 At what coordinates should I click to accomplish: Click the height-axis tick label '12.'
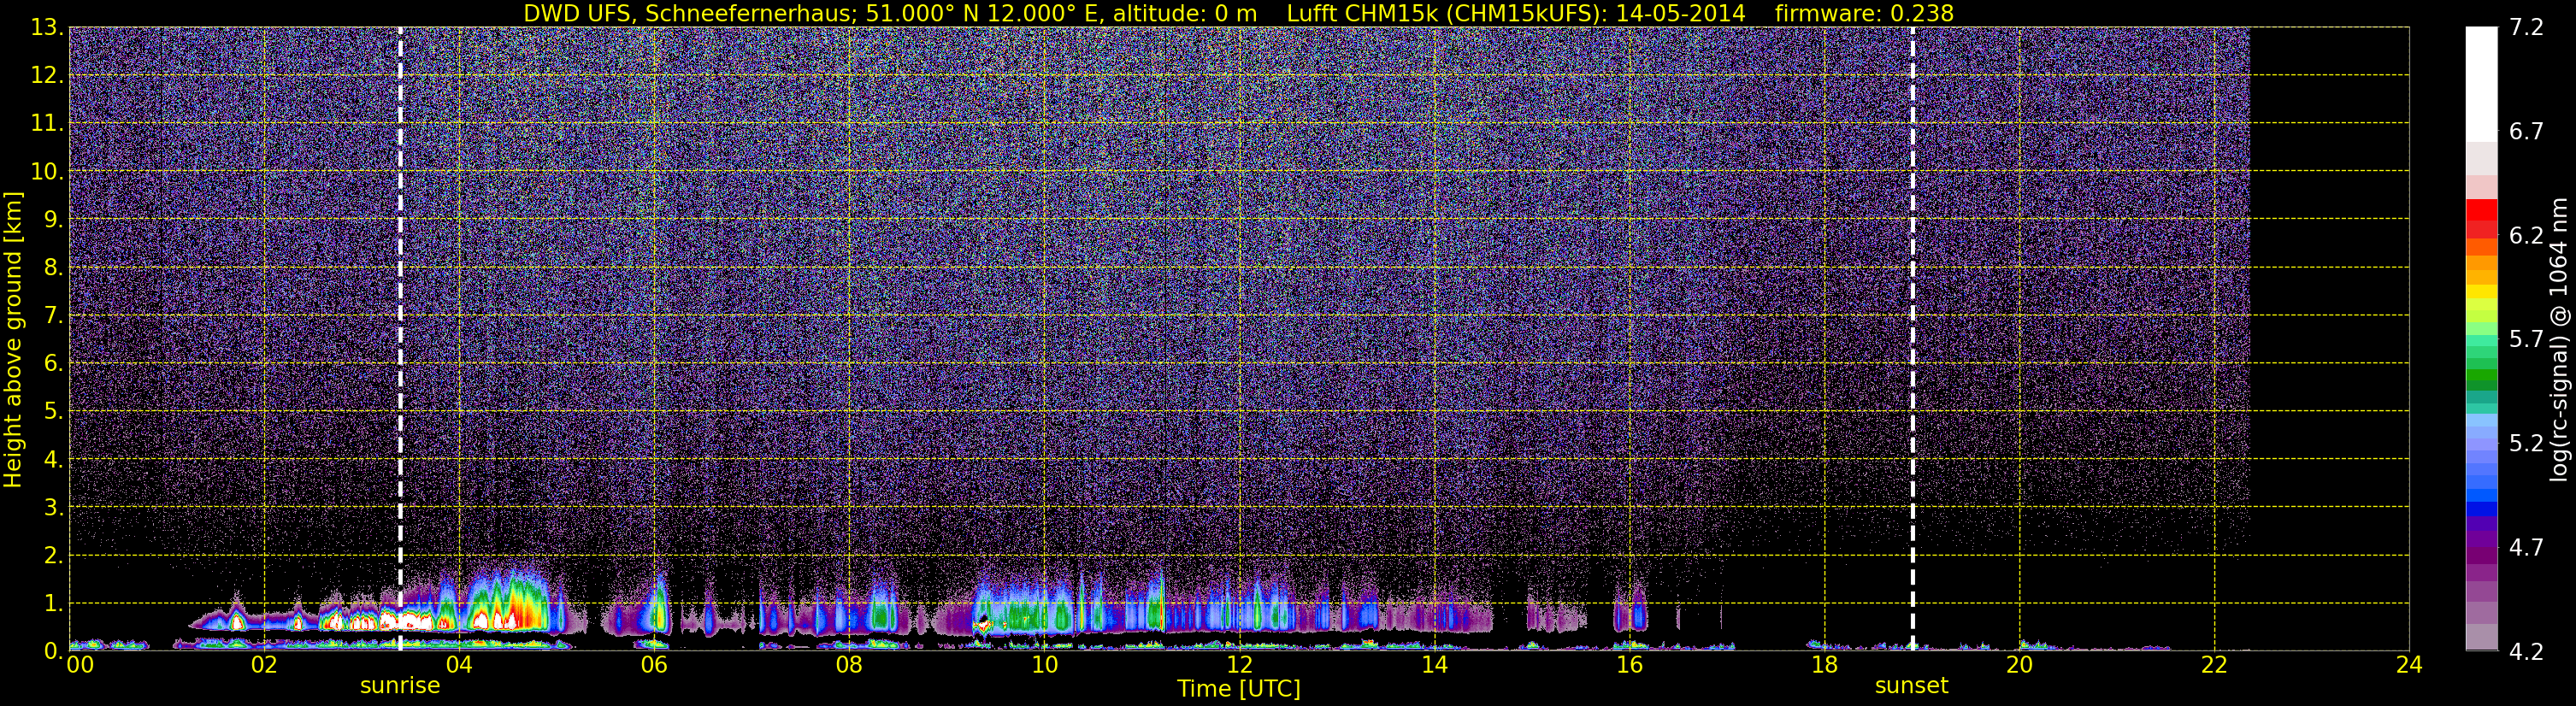tap(46, 76)
